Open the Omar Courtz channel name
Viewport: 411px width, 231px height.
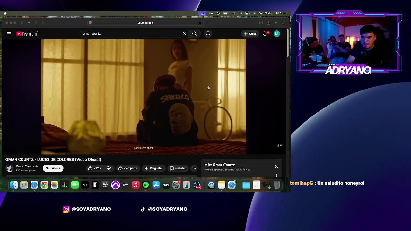click(25, 167)
